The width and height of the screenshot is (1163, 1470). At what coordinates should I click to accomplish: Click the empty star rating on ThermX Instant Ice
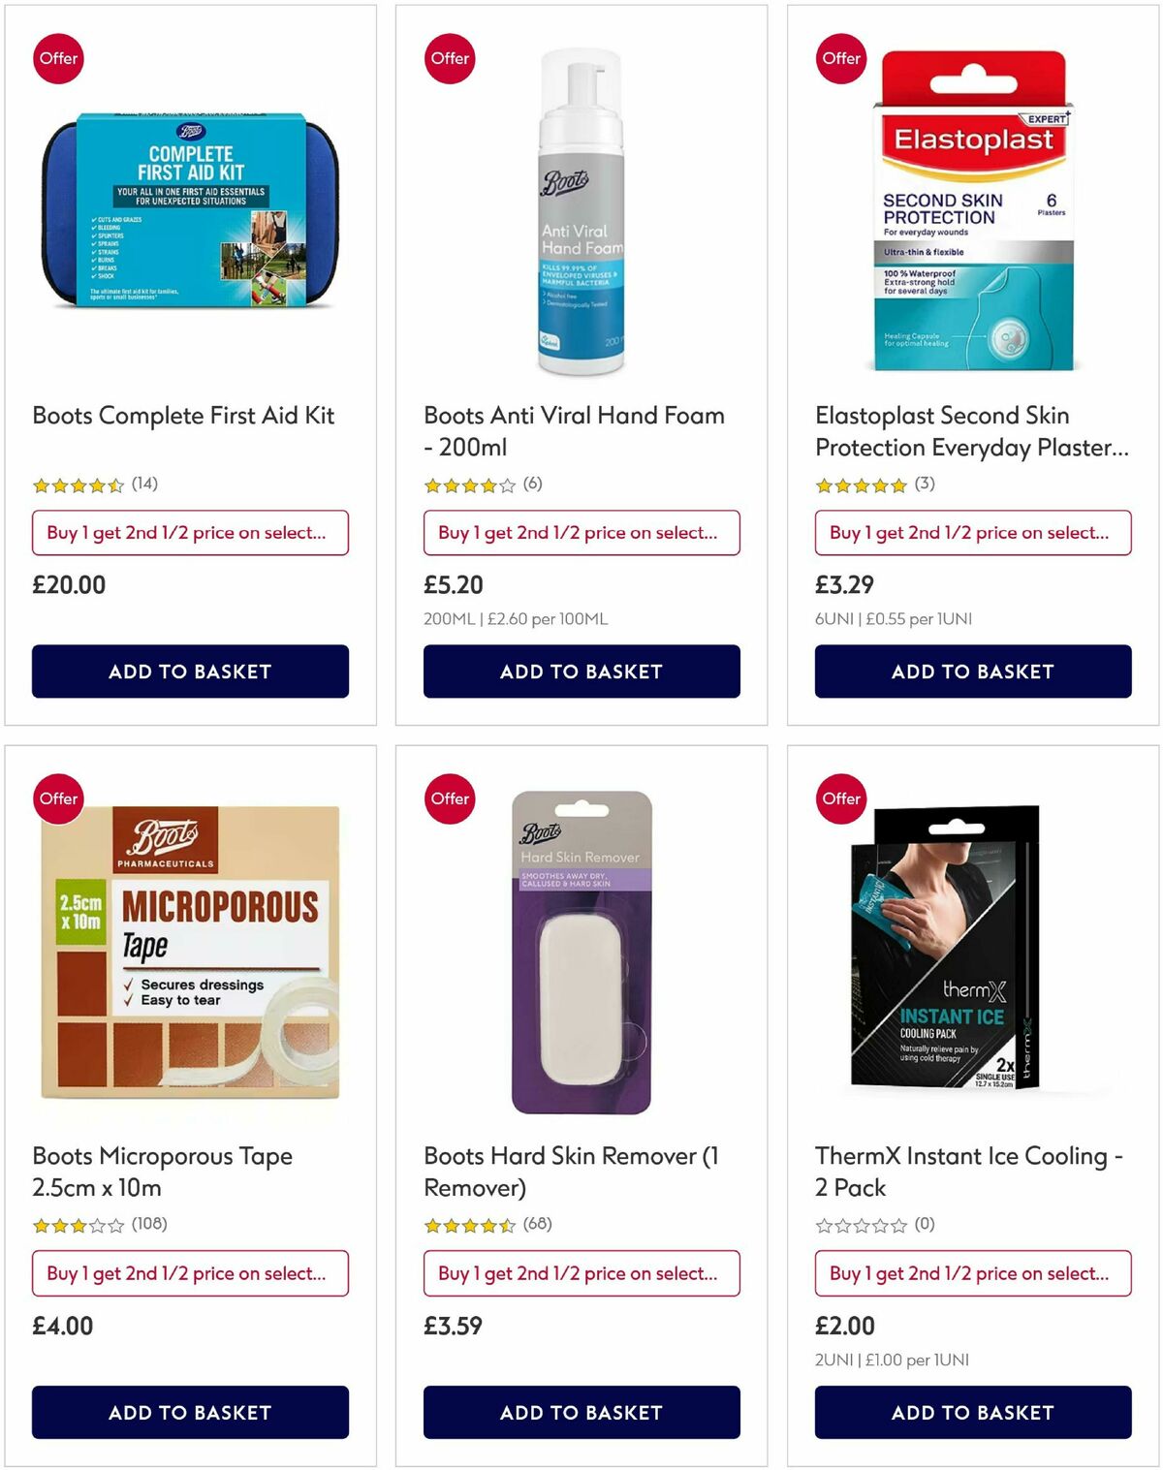[858, 1225]
